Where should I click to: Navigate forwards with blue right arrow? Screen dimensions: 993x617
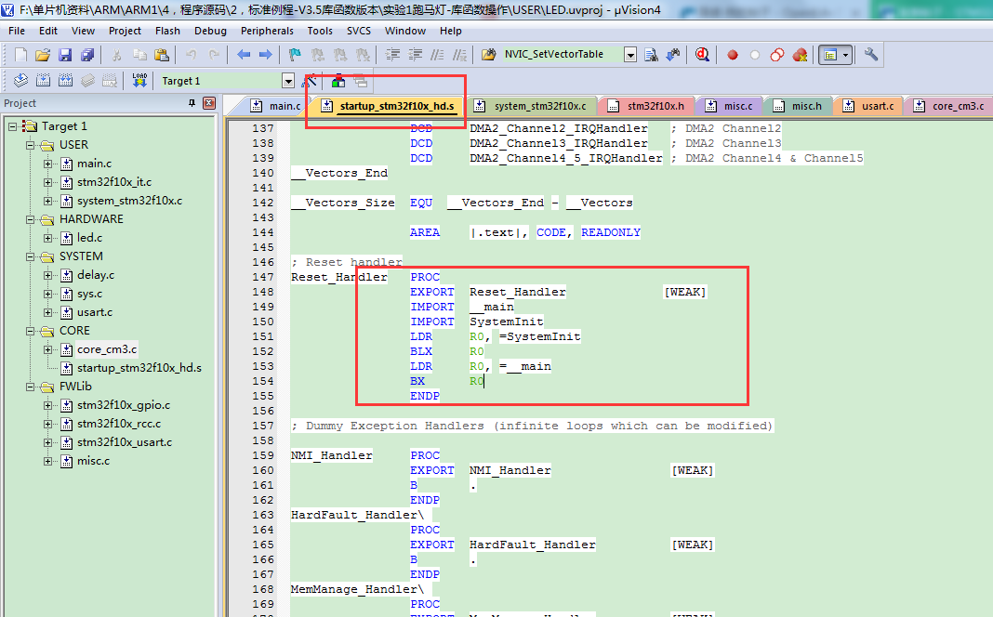(x=265, y=55)
